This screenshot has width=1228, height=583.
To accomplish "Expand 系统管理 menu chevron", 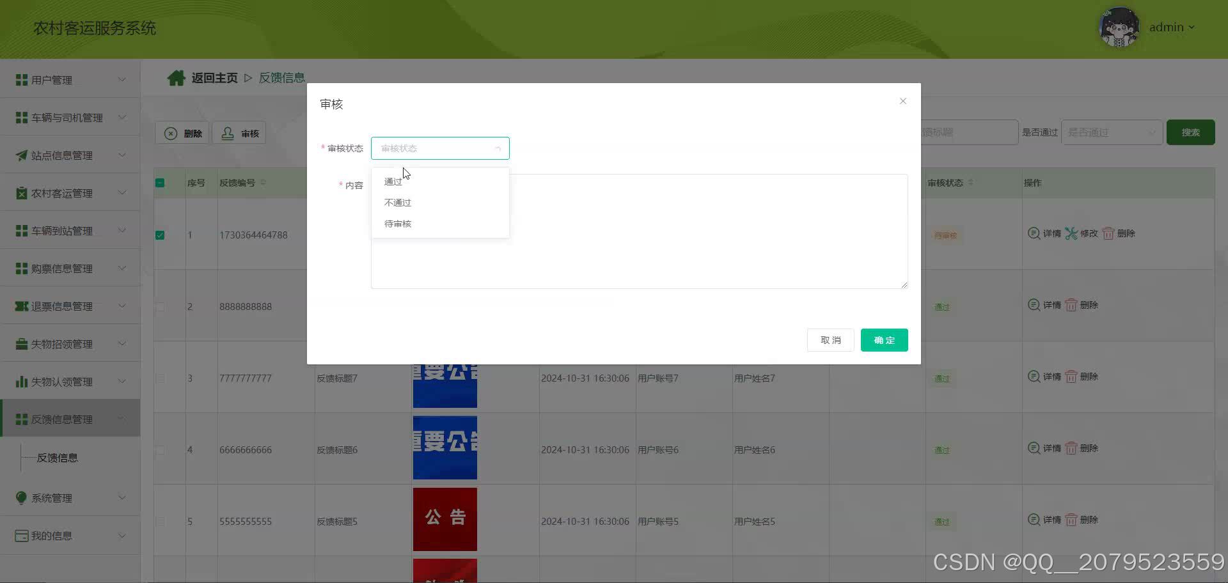I will pyautogui.click(x=122, y=497).
